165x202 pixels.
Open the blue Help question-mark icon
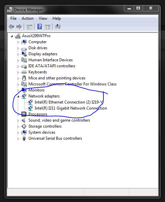pos(39,26)
